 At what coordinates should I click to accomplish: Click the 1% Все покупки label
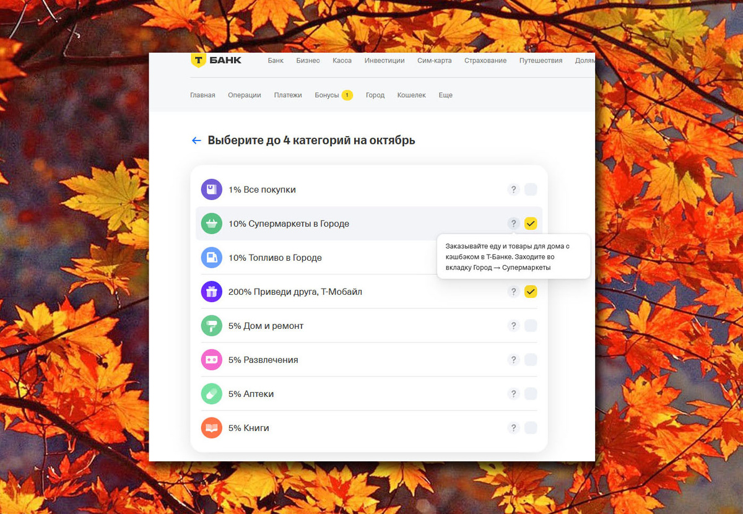pos(262,189)
